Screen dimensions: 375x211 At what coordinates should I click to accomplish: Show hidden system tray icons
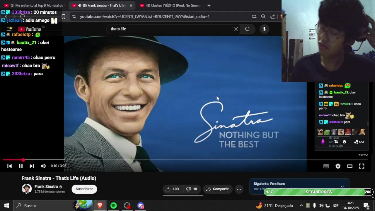tap(301, 206)
